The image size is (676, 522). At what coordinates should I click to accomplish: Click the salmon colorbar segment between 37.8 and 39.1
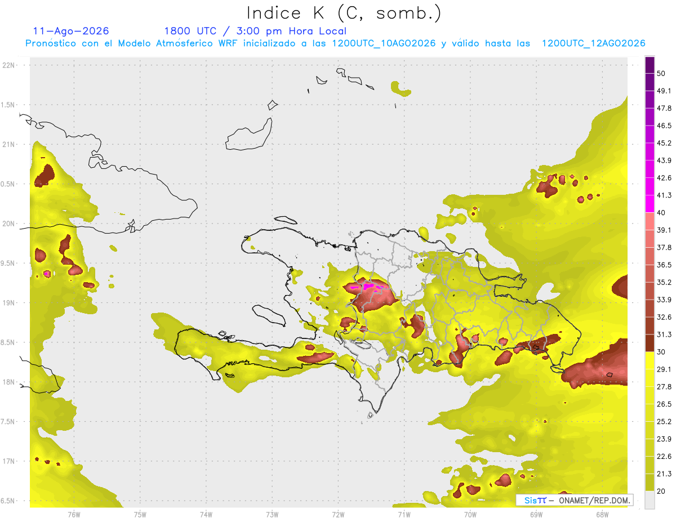click(650, 239)
